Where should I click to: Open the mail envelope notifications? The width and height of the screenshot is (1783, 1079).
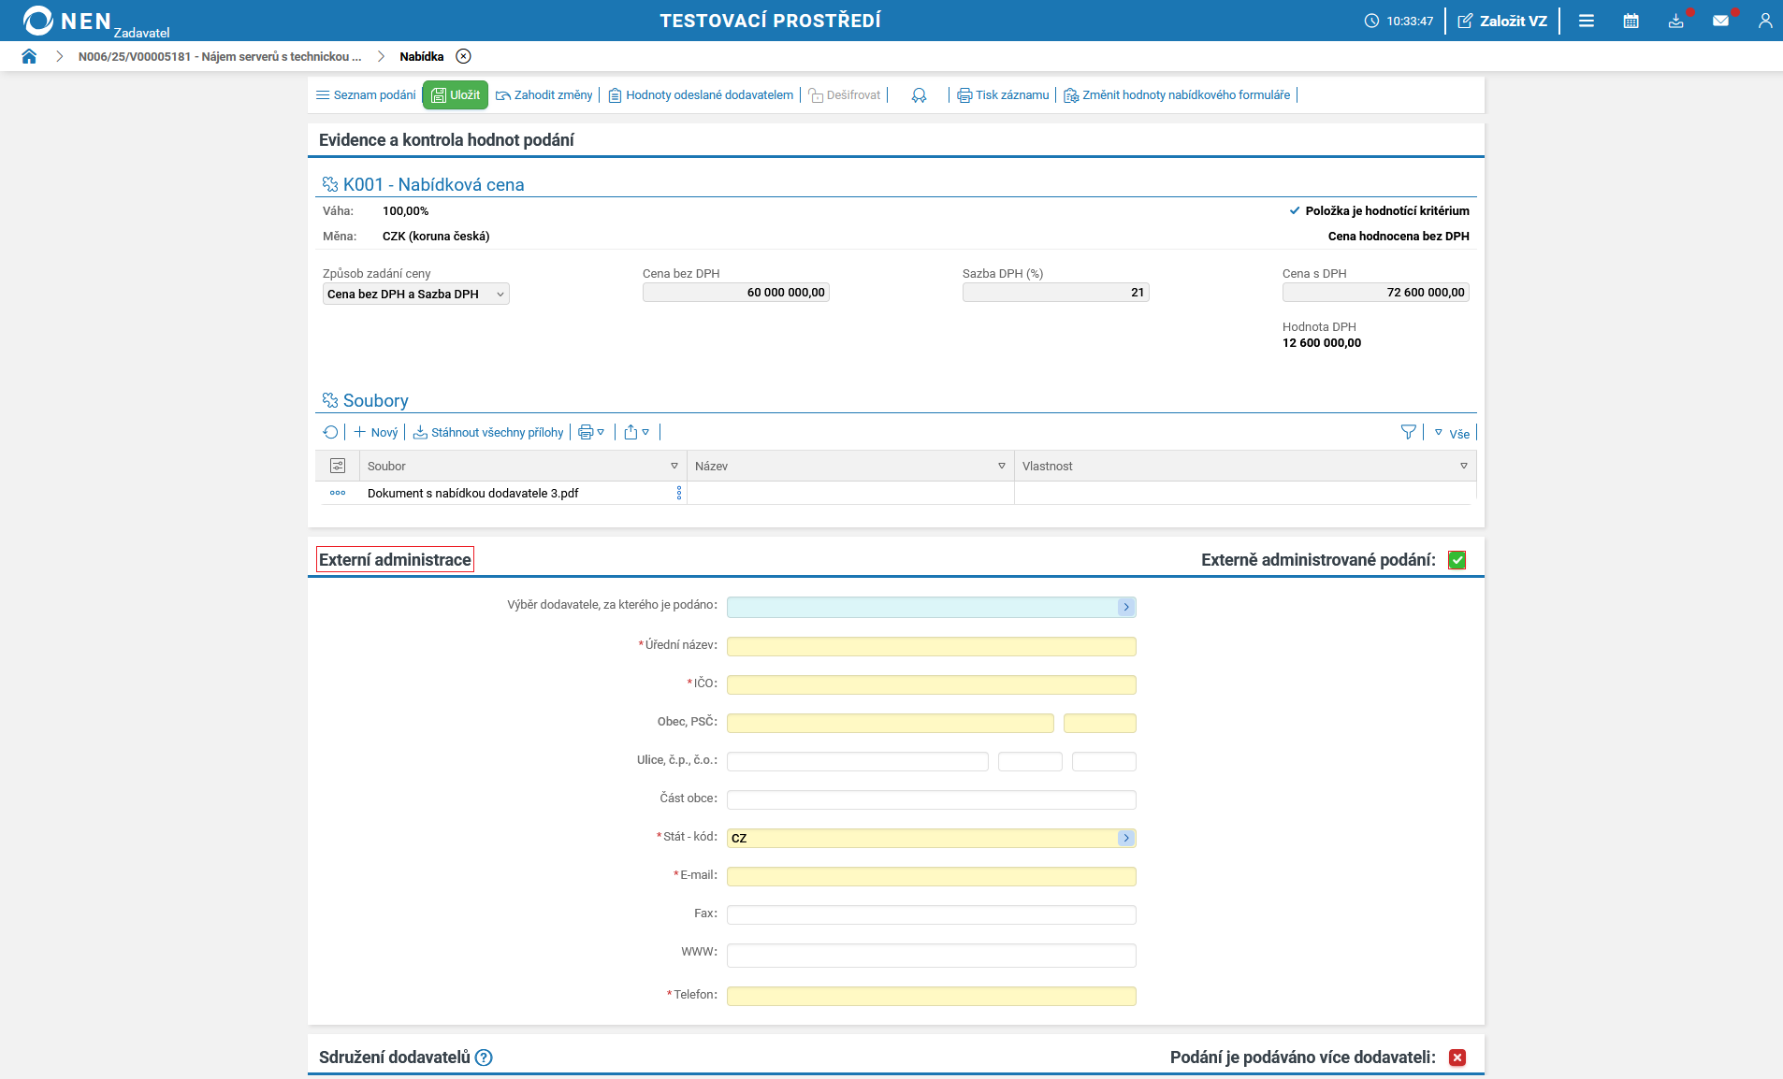(1720, 21)
